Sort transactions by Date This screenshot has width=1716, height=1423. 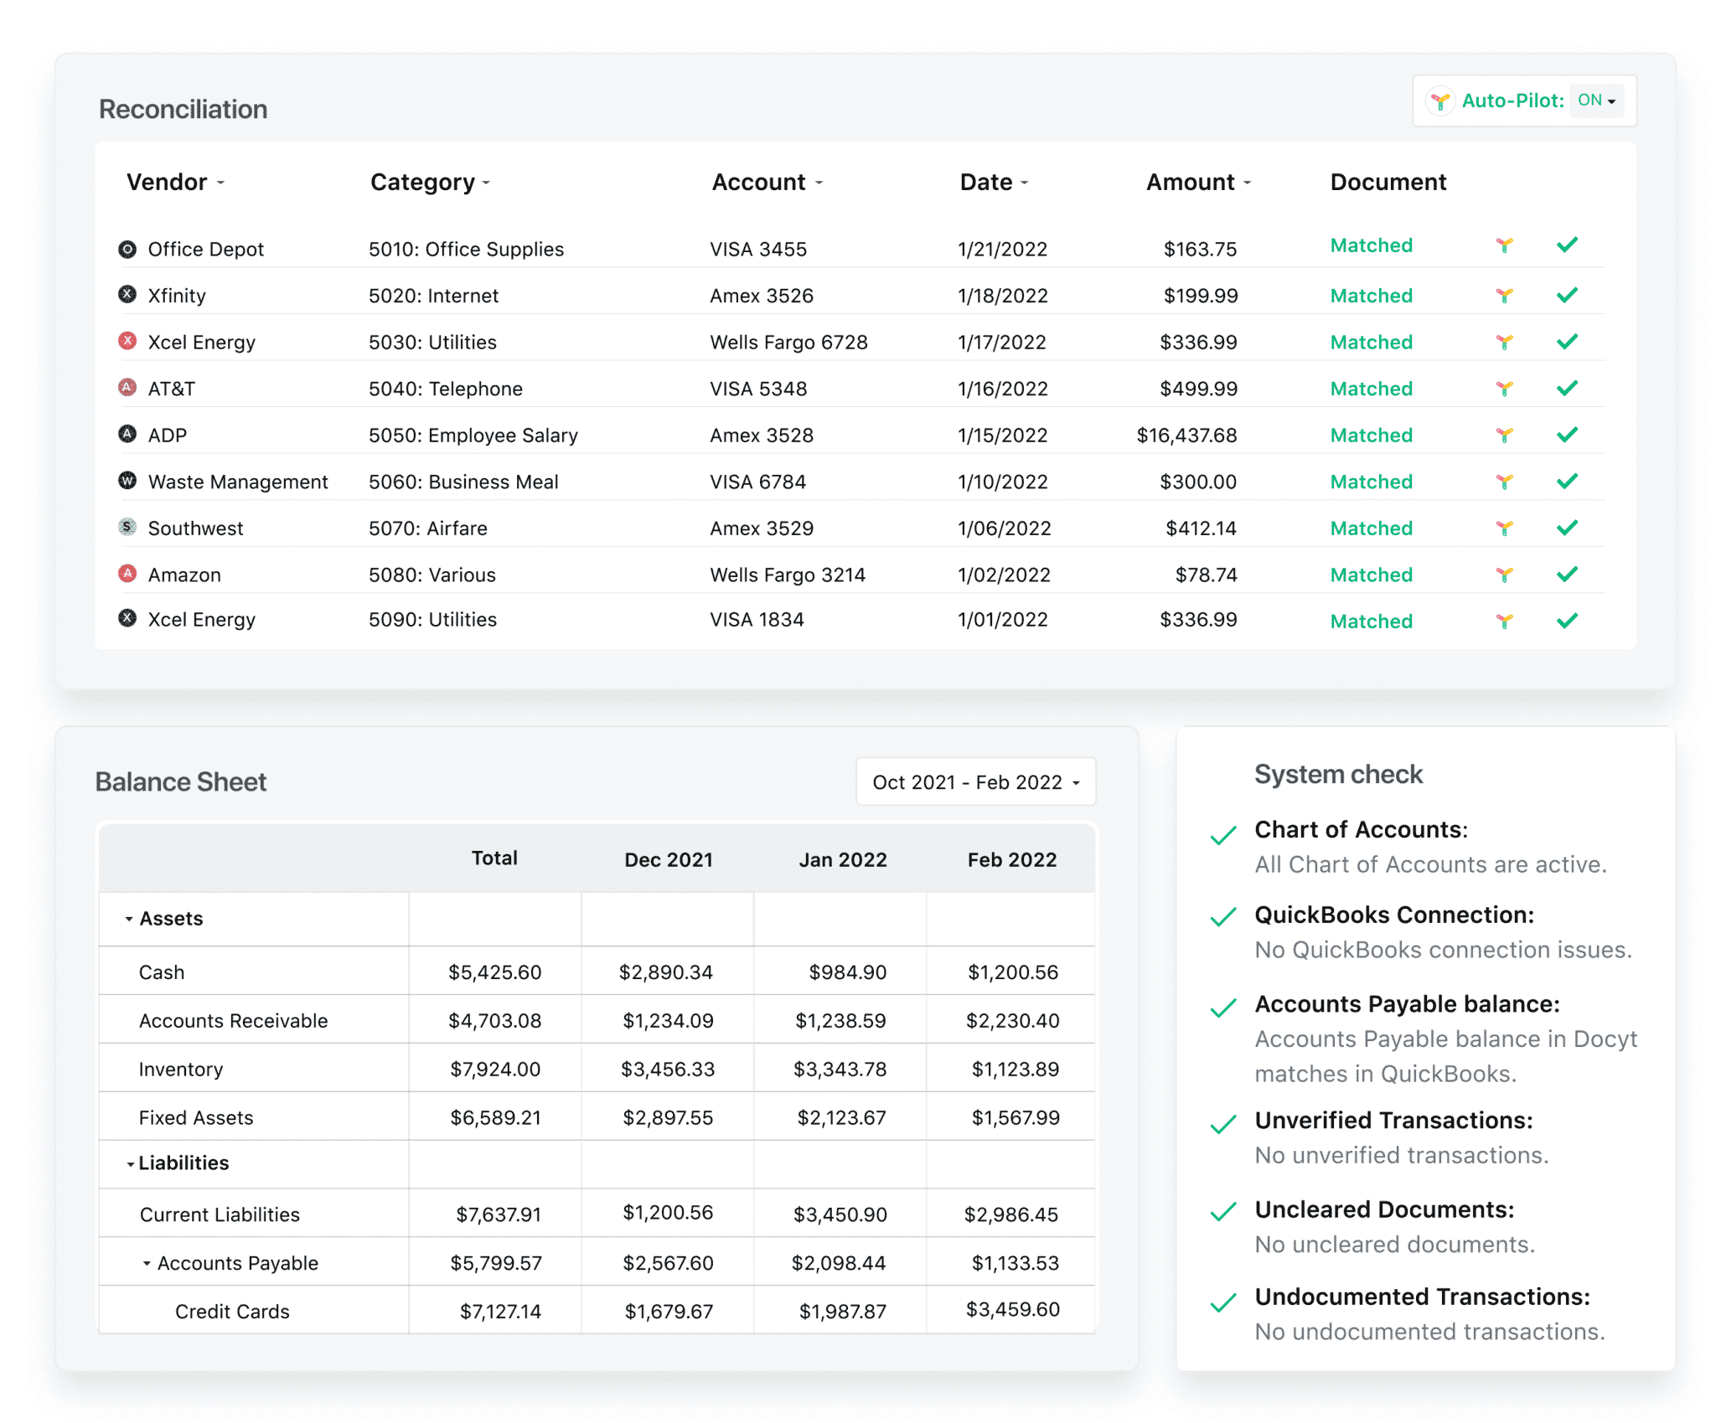click(x=994, y=182)
